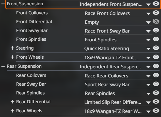Hide the Front Spindles part
This screenshot has height=117, width=161.
156,39
